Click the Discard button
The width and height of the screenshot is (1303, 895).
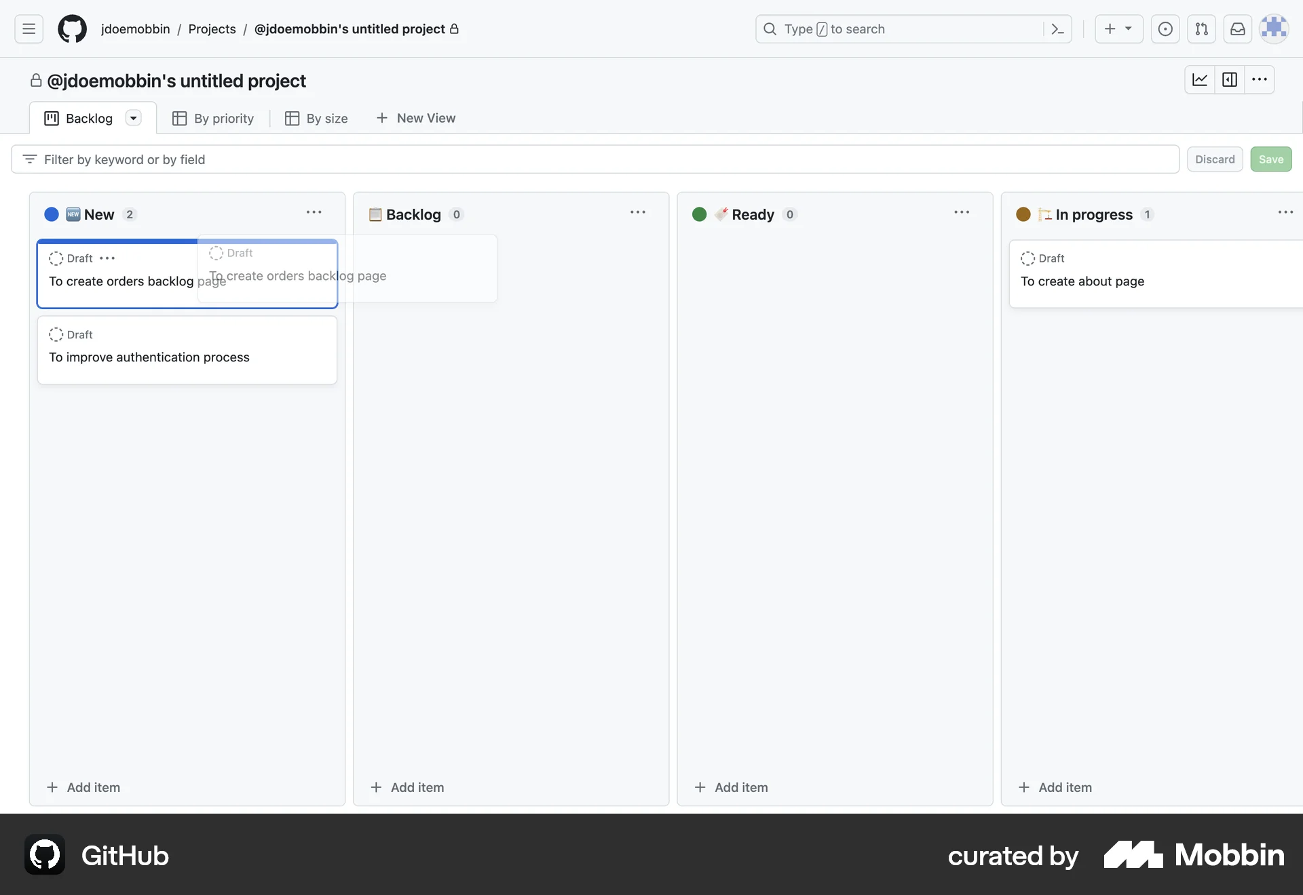tap(1215, 159)
